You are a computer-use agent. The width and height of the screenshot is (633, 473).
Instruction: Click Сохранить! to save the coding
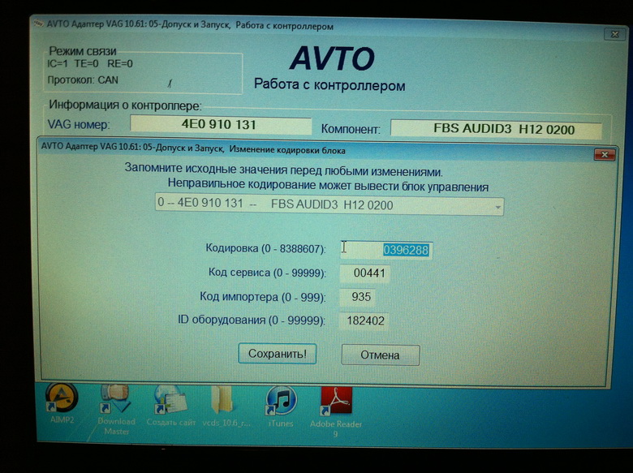[x=277, y=354]
